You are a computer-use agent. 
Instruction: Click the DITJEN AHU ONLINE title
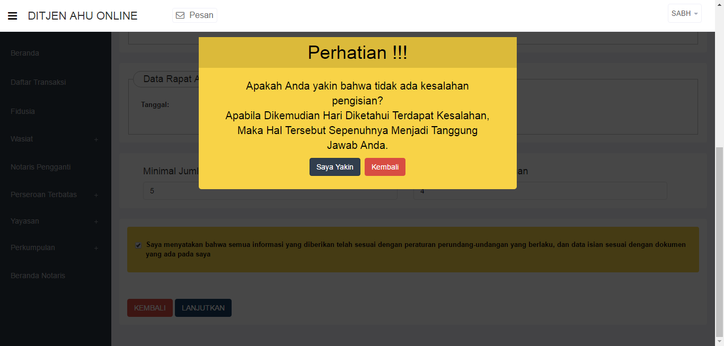coord(83,16)
